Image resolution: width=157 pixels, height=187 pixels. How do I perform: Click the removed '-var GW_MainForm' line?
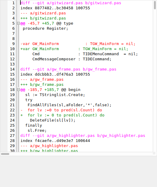[x=78, y=44]
